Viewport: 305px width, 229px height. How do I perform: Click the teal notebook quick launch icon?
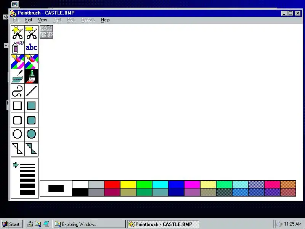pos(46,224)
